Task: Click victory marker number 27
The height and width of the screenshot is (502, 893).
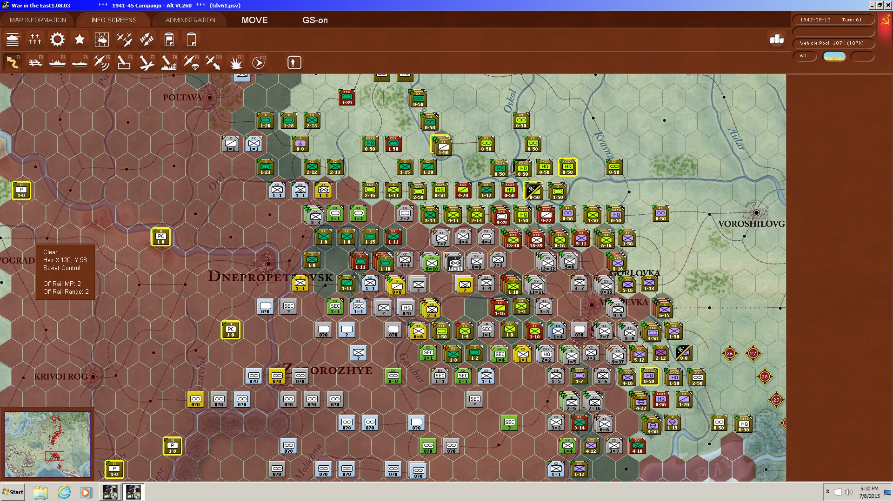Action: (753, 353)
